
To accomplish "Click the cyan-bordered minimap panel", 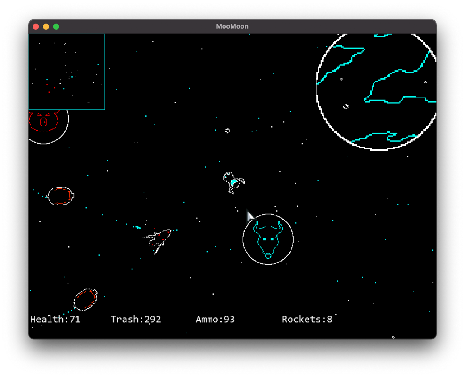I will tap(66, 72).
